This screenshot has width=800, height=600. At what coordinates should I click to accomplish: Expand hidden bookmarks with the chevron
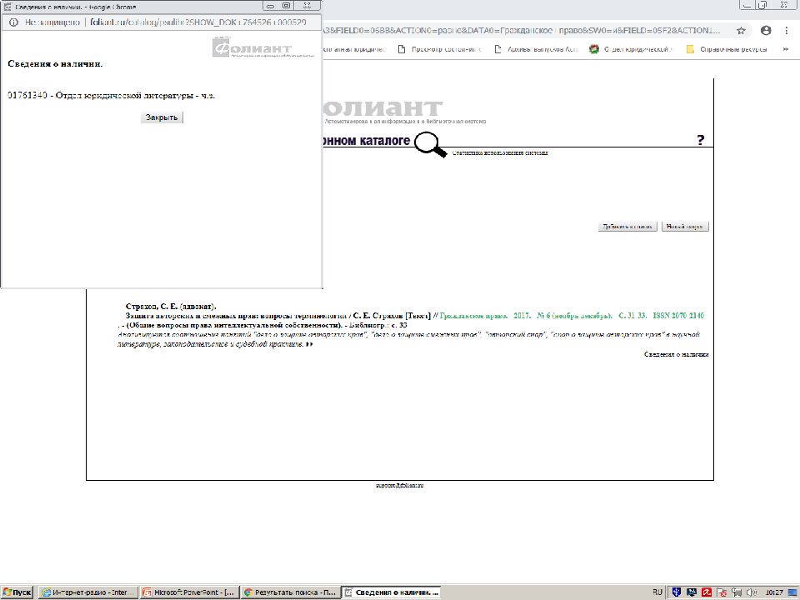[x=785, y=49]
